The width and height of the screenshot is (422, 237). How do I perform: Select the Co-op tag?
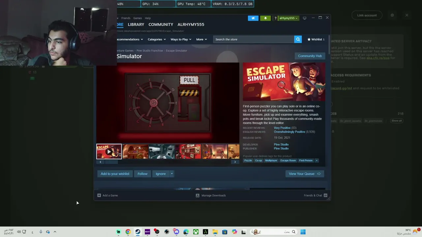pos(258,161)
